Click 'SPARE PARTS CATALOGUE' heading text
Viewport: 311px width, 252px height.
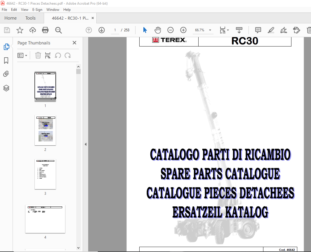(x=220, y=174)
